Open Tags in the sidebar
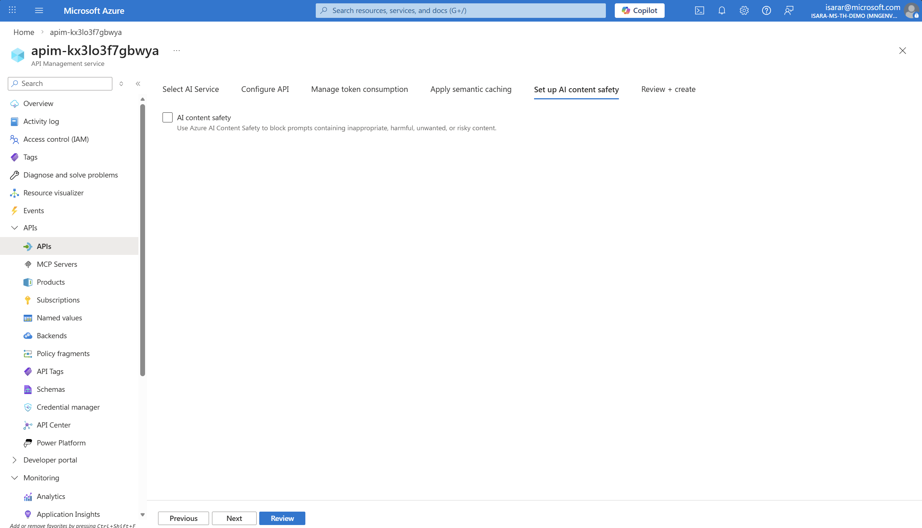Viewport: 922px width, 528px height. [30, 157]
